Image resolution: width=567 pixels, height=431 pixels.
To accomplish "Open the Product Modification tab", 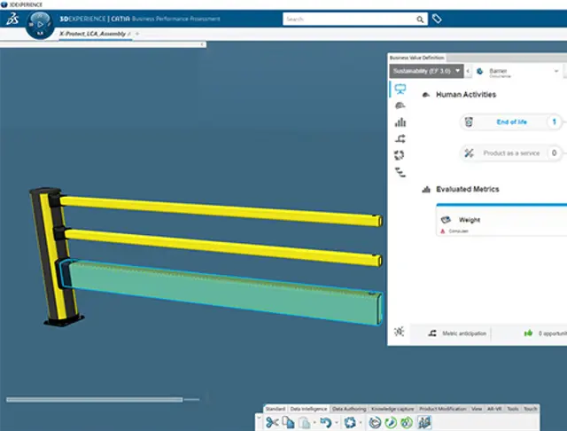I will click(x=443, y=409).
